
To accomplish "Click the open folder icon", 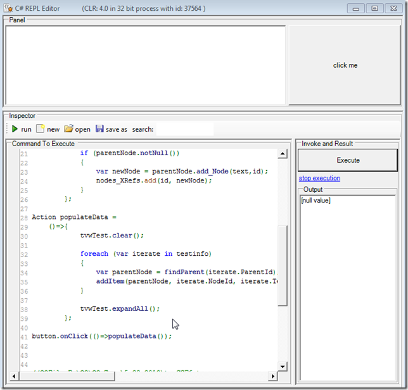I will tap(68, 129).
